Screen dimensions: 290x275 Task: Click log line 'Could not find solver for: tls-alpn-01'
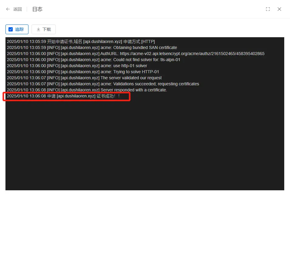pos(94,60)
